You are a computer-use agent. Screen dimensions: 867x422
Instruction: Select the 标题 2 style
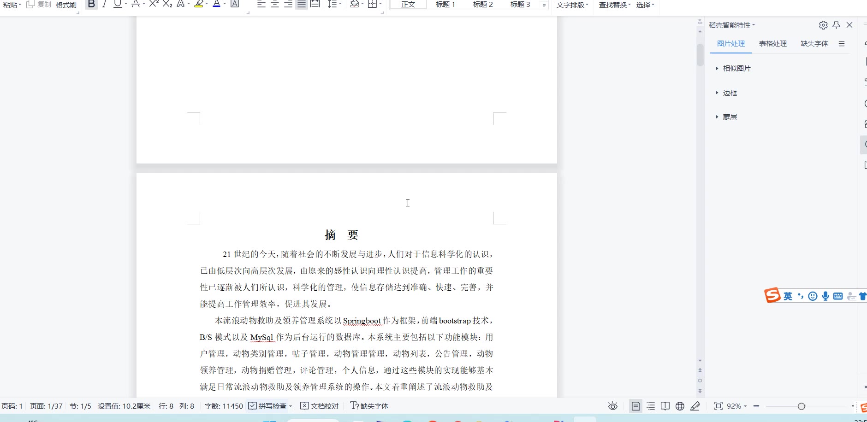tap(483, 5)
